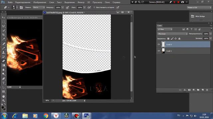Select the Brush tool in the toolbox

pyautogui.click(x=4, y=48)
